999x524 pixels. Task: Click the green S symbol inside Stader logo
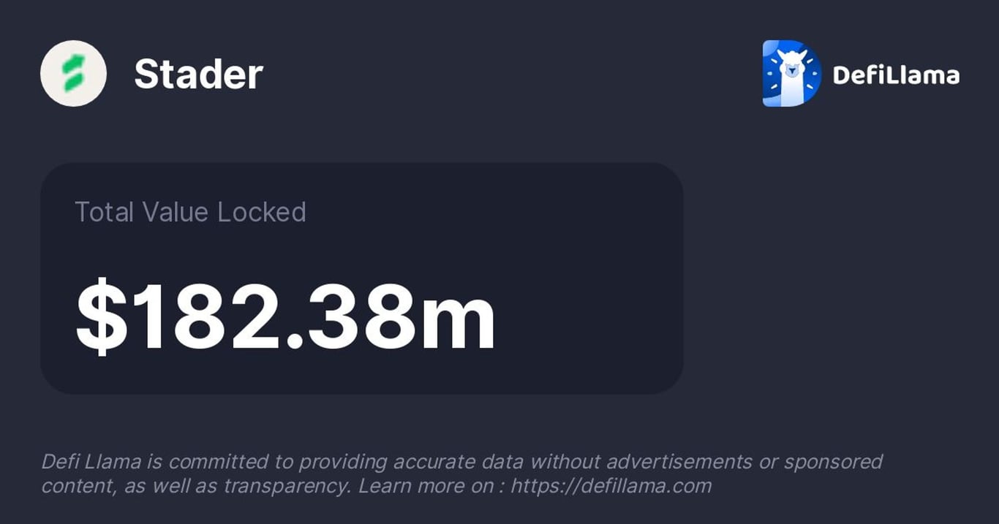coord(73,75)
